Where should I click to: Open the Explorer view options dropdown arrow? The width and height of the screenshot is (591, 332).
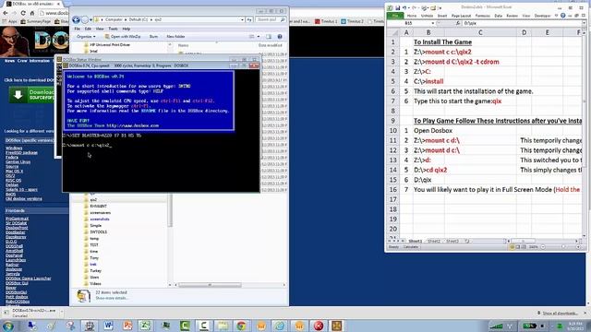(259, 37)
